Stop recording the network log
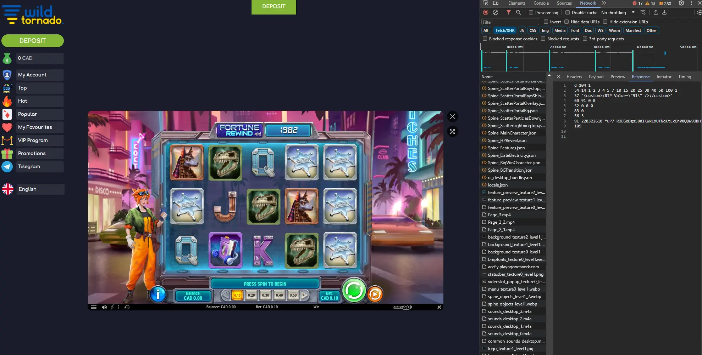702x355 pixels. point(486,12)
